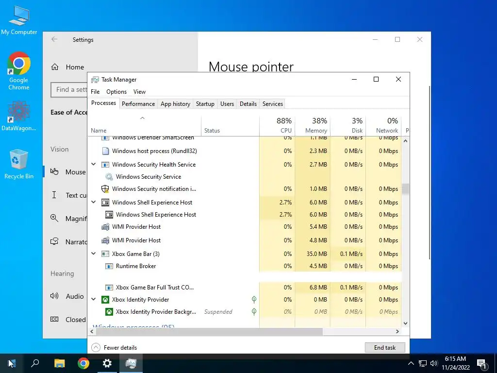Click the Task Manager title bar icon
497x373 pixels.
(95, 80)
